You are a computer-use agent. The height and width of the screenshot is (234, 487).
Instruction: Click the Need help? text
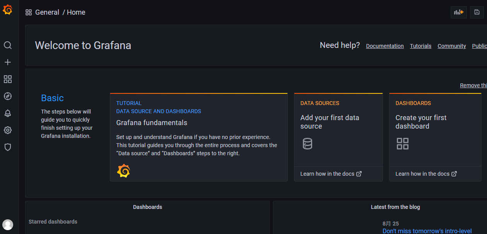[340, 45]
